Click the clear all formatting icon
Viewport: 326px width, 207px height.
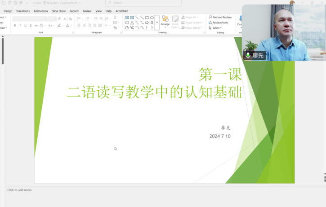pos(71,19)
